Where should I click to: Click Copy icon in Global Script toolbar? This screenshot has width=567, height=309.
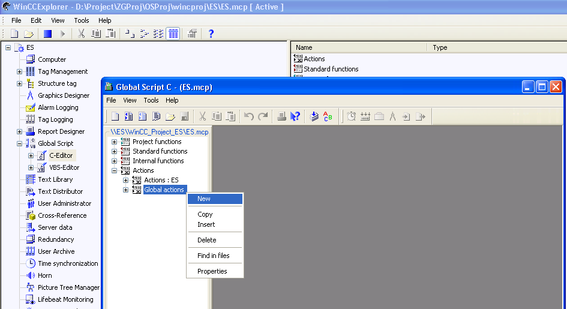pos(217,116)
